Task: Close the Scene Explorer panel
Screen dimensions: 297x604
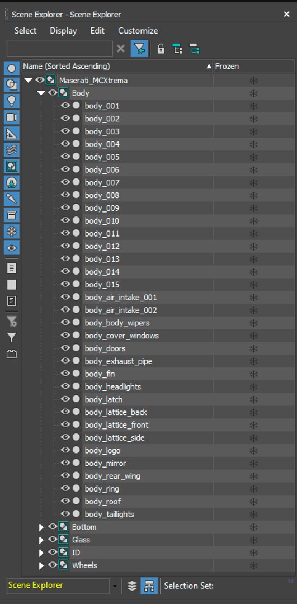Action: (286, 14)
